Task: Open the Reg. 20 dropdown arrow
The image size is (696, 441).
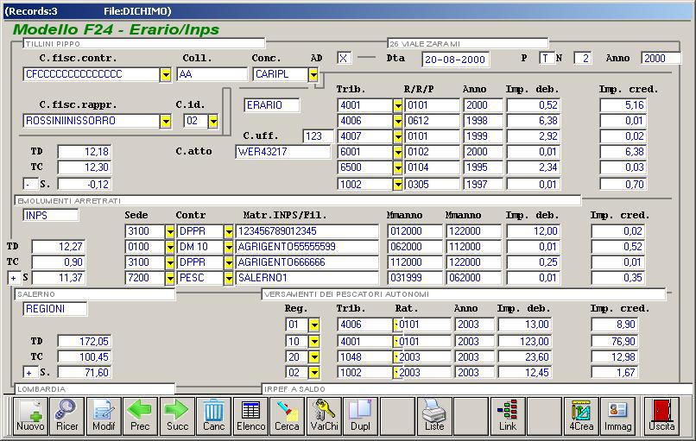Action: (x=313, y=357)
